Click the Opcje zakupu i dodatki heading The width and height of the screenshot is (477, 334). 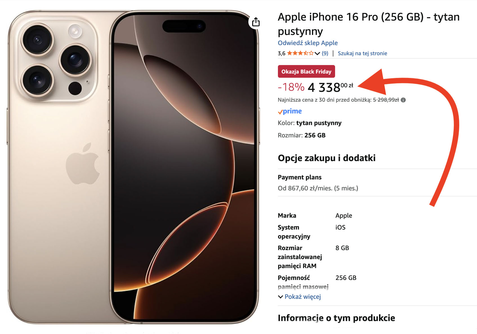click(x=327, y=158)
